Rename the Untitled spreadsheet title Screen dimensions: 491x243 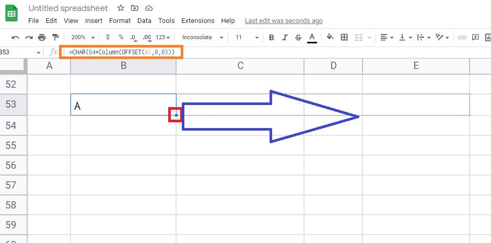(68, 8)
